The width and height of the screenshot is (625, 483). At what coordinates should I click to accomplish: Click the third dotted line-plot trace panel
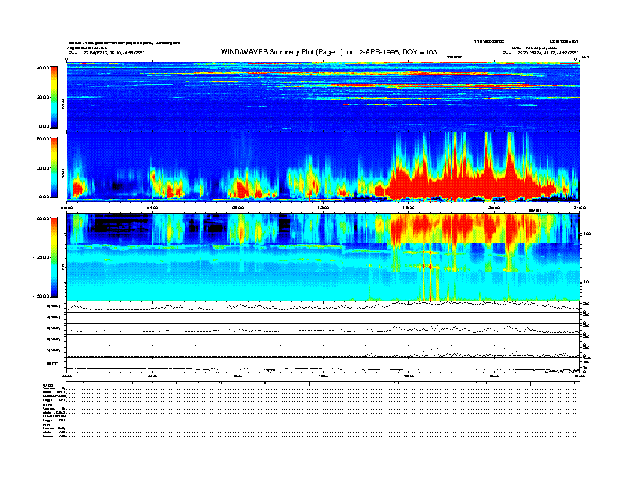[x=324, y=329]
